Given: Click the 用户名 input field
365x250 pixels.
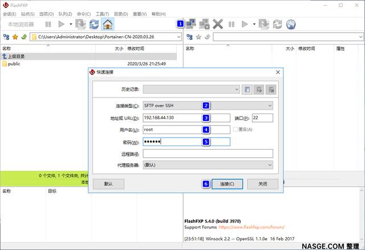Looking at the screenshot, I should pos(186,130).
